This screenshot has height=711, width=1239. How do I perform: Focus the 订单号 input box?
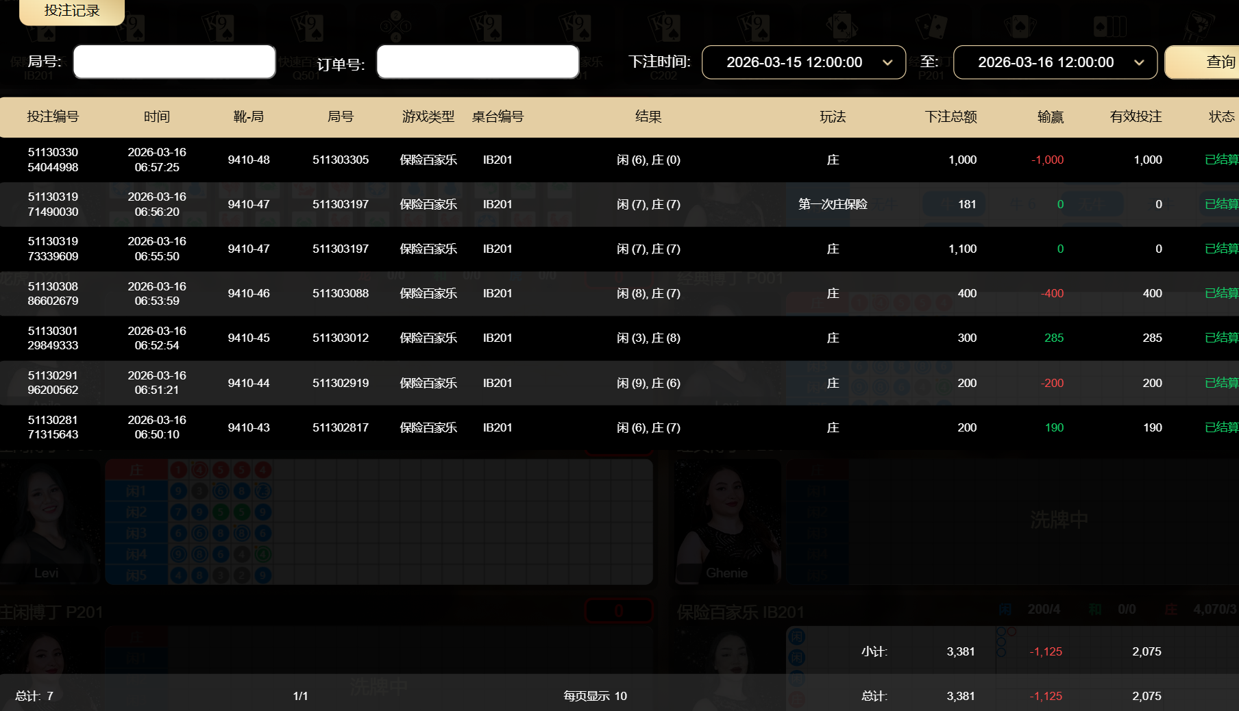point(478,62)
